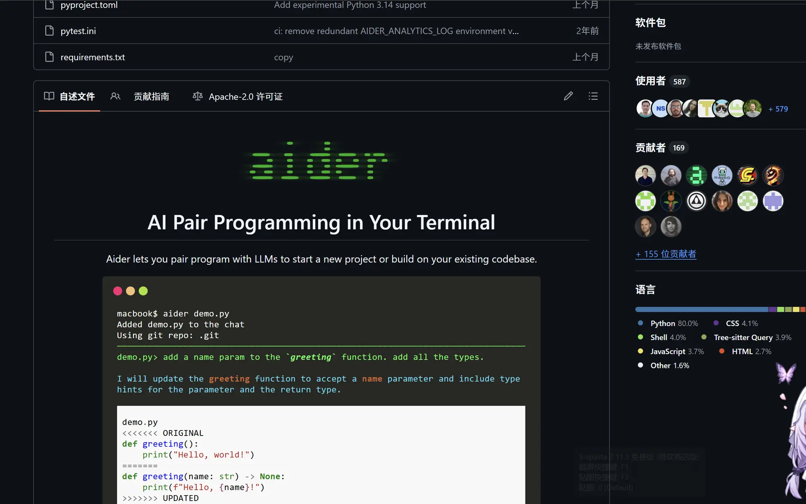Open the README outline list icon

(x=593, y=96)
